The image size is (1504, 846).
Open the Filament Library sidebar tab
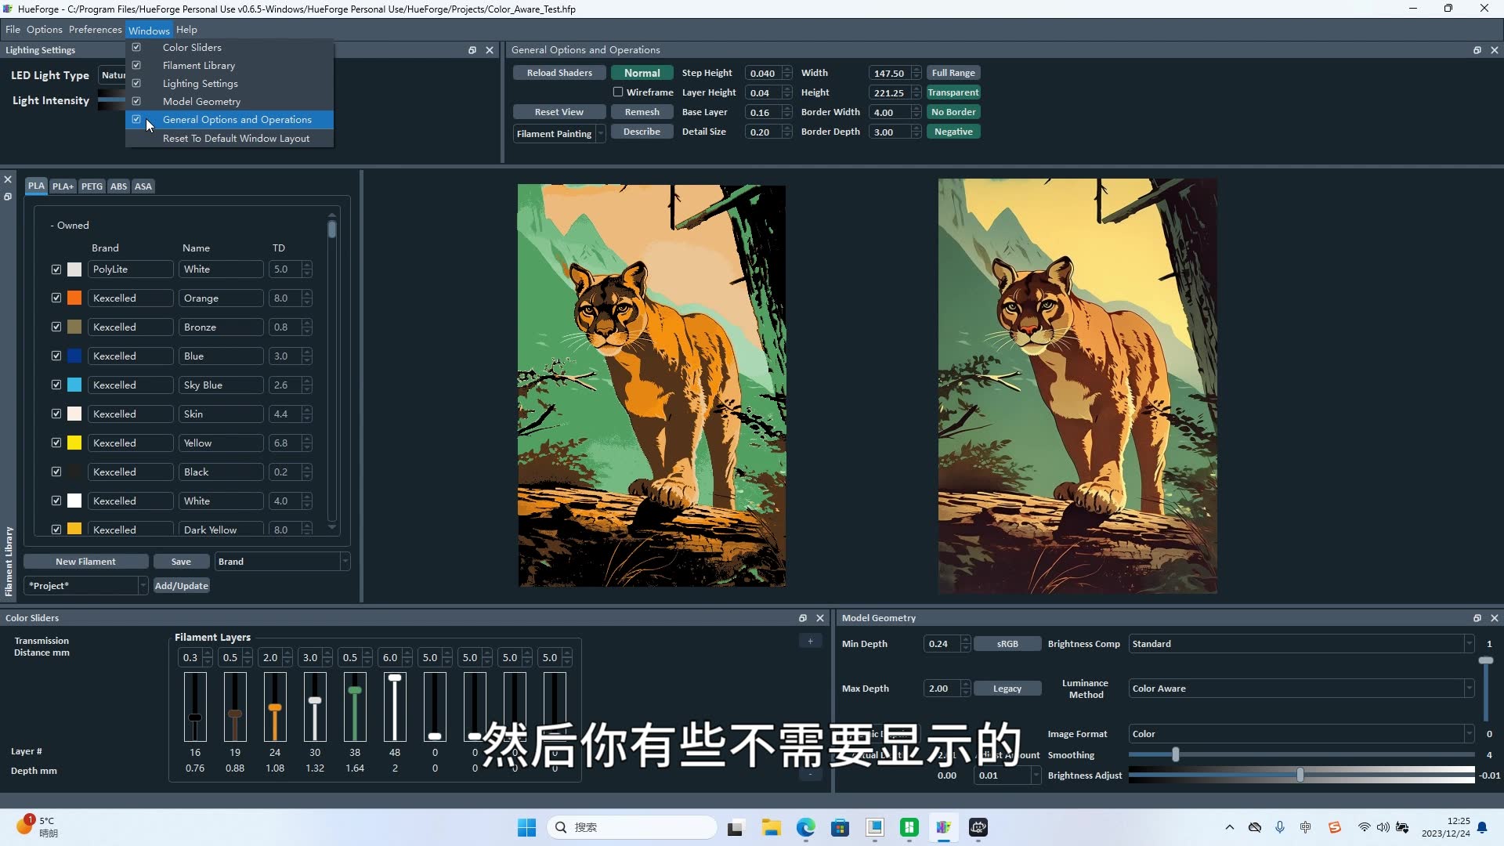[x=8, y=560]
